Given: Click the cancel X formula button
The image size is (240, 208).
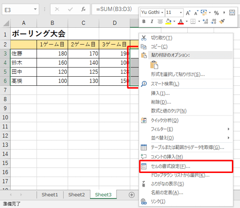Looking at the screenshot, I should pos(57,9).
